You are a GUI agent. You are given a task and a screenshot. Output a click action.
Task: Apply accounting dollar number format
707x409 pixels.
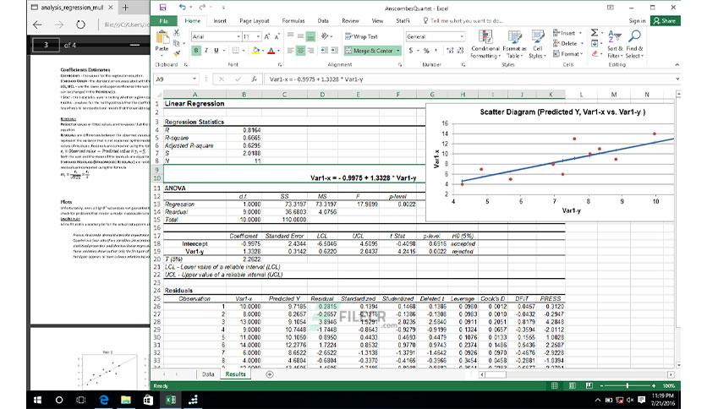click(x=411, y=51)
